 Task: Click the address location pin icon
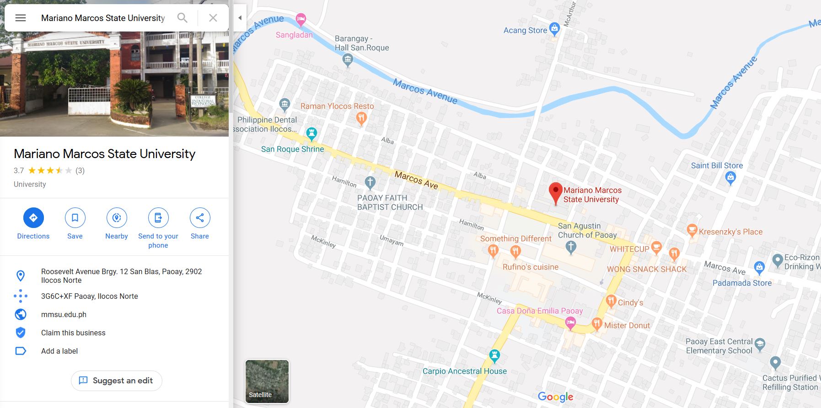click(21, 276)
